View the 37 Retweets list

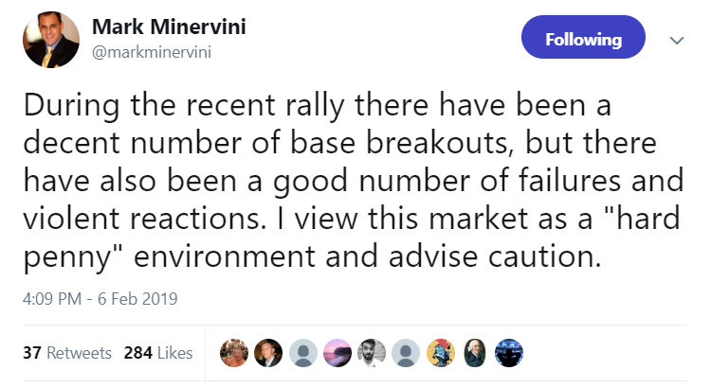(67, 353)
